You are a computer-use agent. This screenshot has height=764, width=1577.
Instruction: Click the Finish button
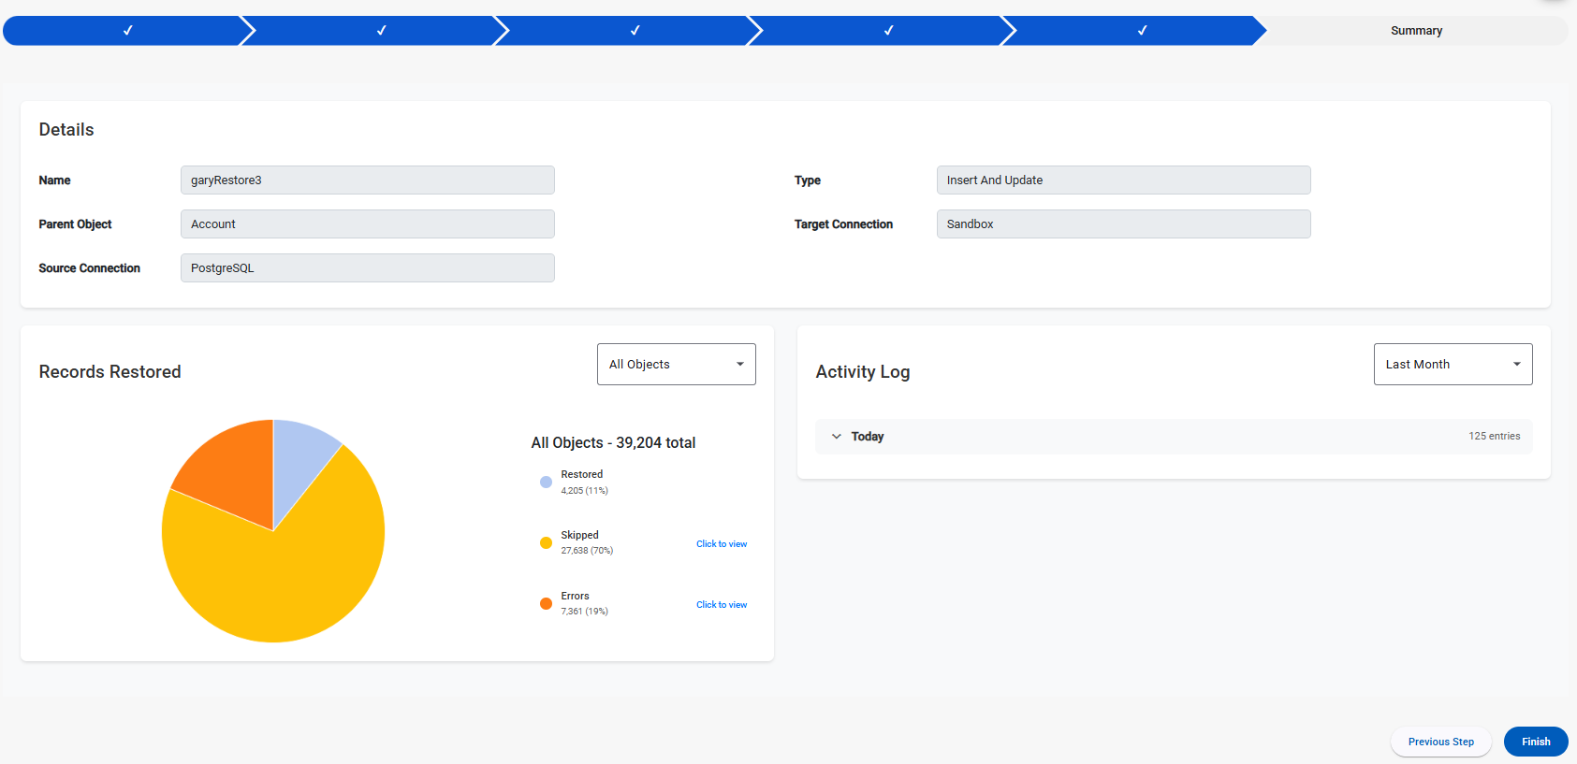pyautogui.click(x=1535, y=742)
